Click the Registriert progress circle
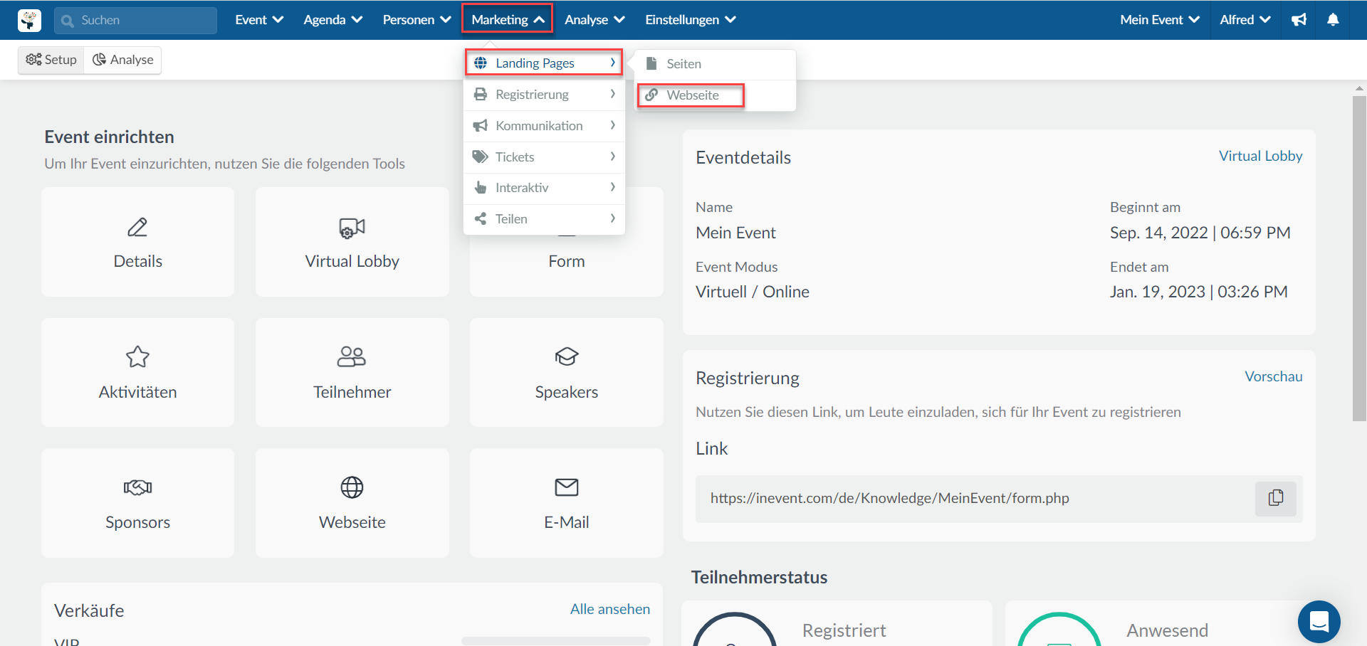The width and height of the screenshot is (1367, 646). [x=734, y=630]
